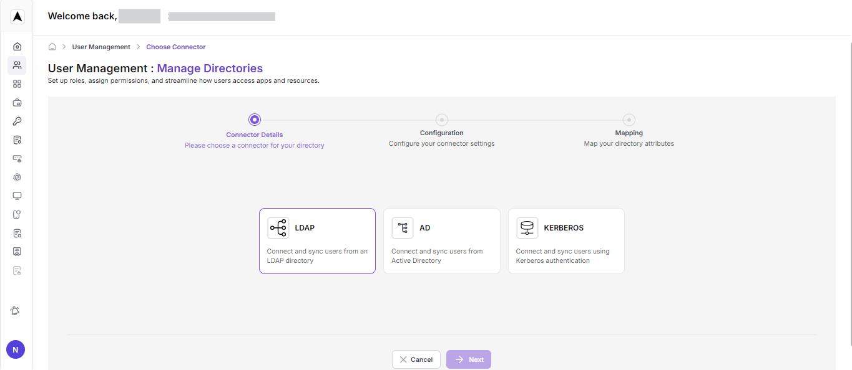Open the key credentials icon in sidebar

click(x=17, y=121)
